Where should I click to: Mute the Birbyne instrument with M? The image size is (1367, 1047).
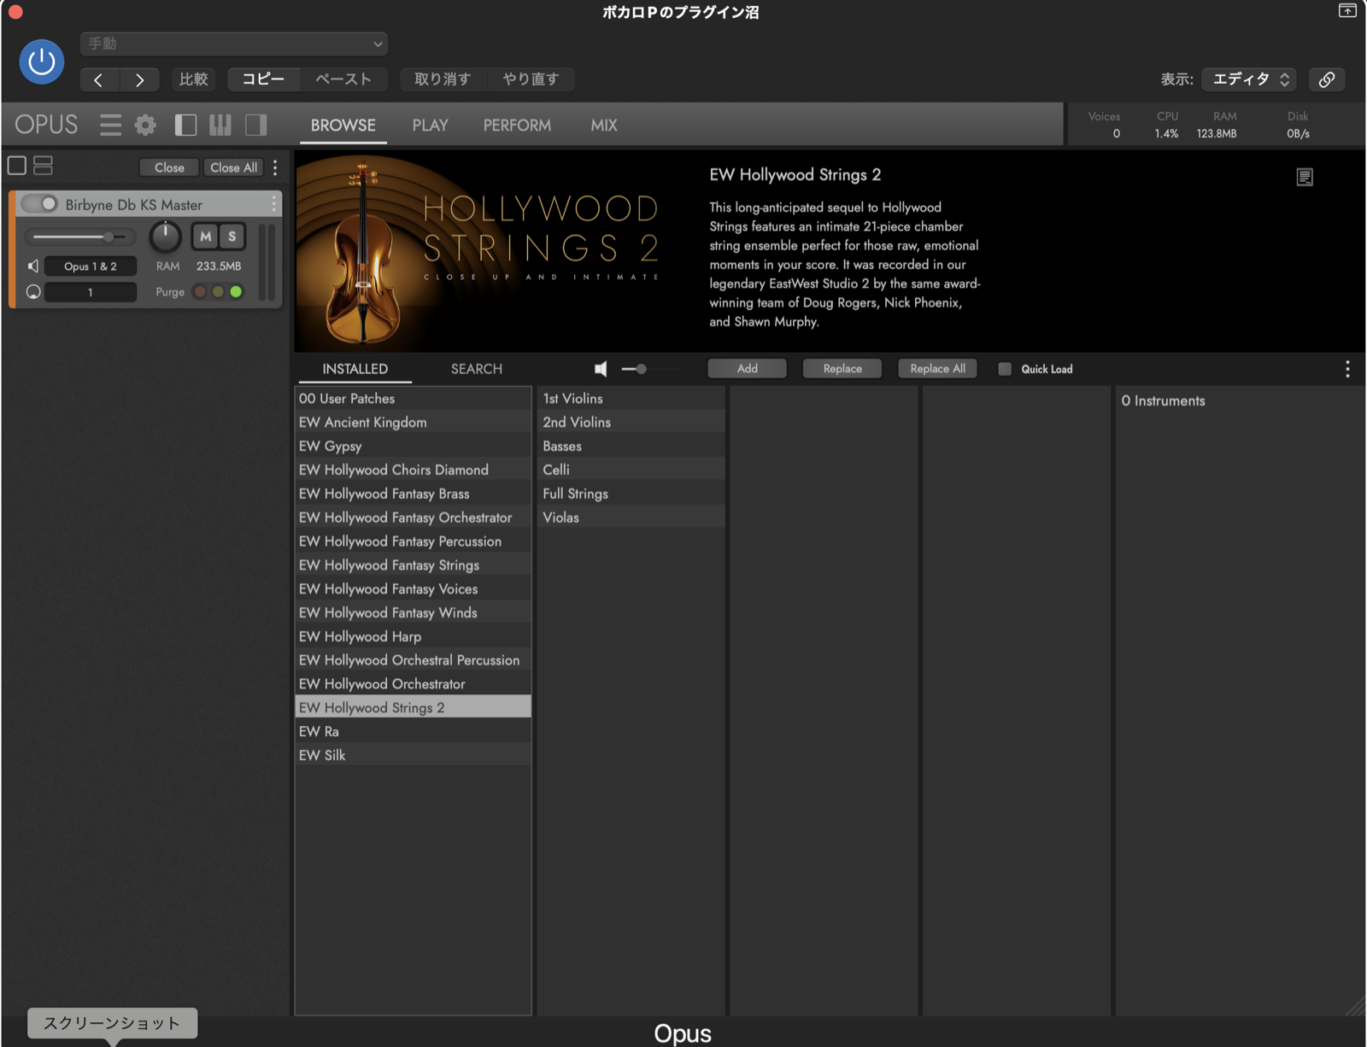205,237
